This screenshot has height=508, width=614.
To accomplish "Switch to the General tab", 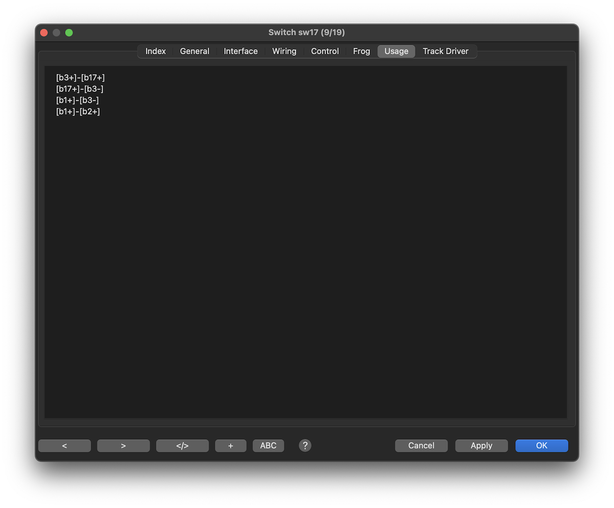I will click(x=194, y=51).
